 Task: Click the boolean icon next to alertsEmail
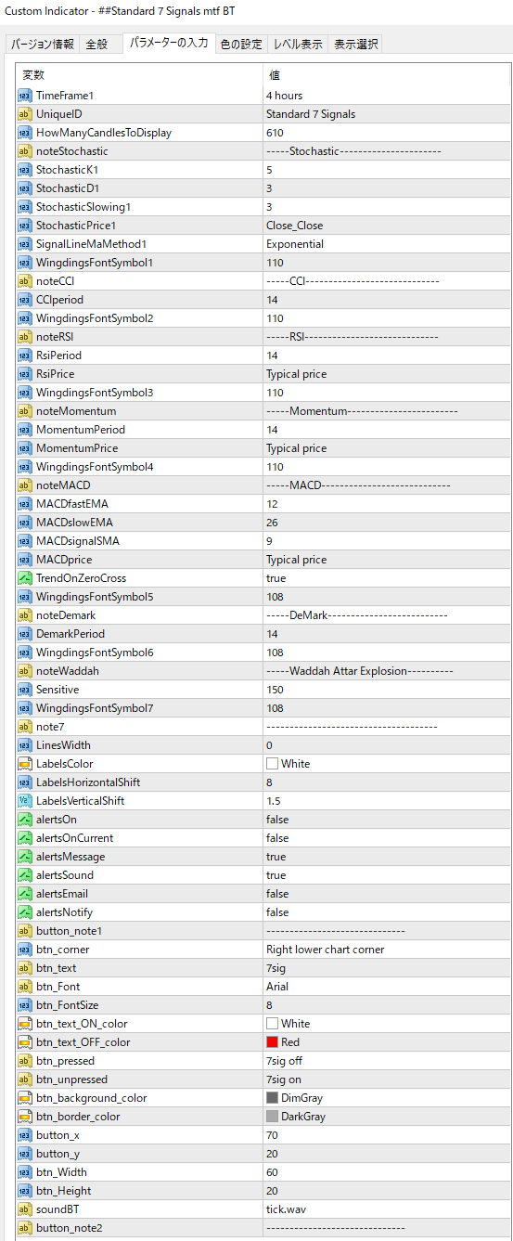click(25, 894)
